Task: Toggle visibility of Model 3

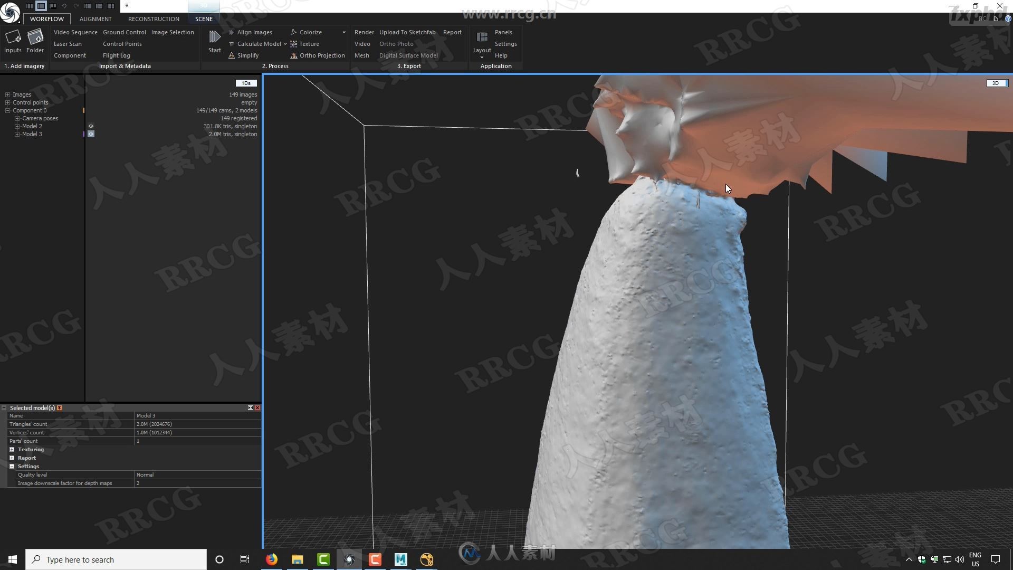Action: coord(90,134)
